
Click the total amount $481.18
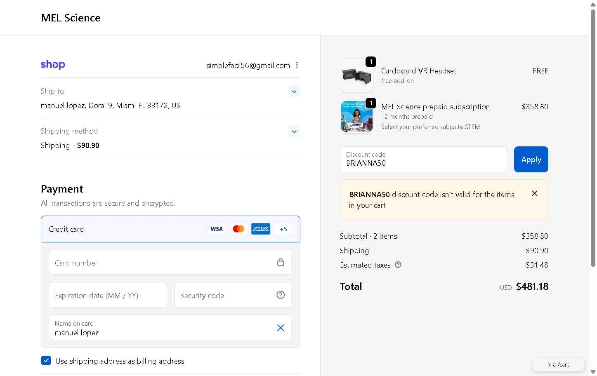pyautogui.click(x=532, y=287)
